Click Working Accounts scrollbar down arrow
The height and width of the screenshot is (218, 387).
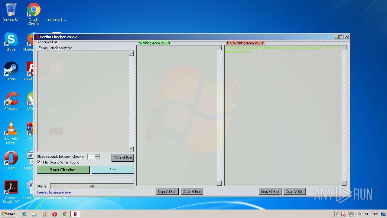pyautogui.click(x=219, y=183)
